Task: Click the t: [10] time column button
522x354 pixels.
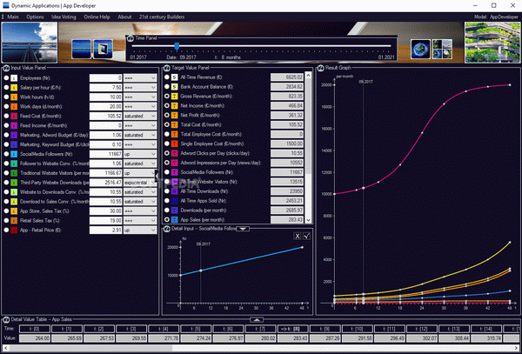Action: pyautogui.click(x=358, y=329)
